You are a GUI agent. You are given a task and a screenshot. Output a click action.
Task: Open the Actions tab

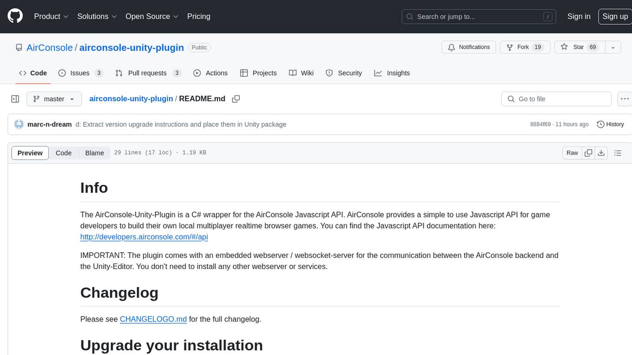pyautogui.click(x=210, y=73)
